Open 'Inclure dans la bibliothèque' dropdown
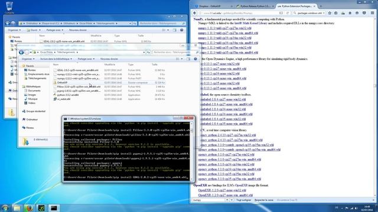The height and width of the screenshot is (212, 378). (56, 59)
